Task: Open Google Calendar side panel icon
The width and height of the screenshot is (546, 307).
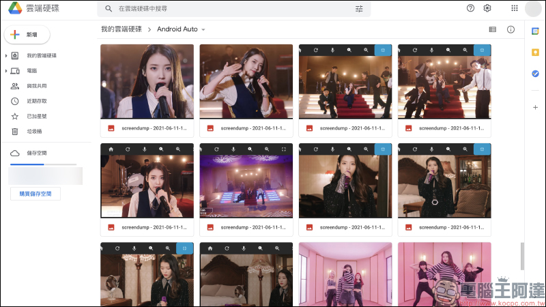Action: (535, 31)
